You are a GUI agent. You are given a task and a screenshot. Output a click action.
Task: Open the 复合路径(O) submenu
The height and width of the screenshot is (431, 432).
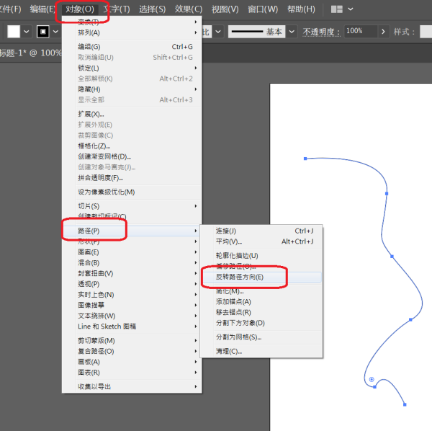pos(132,351)
